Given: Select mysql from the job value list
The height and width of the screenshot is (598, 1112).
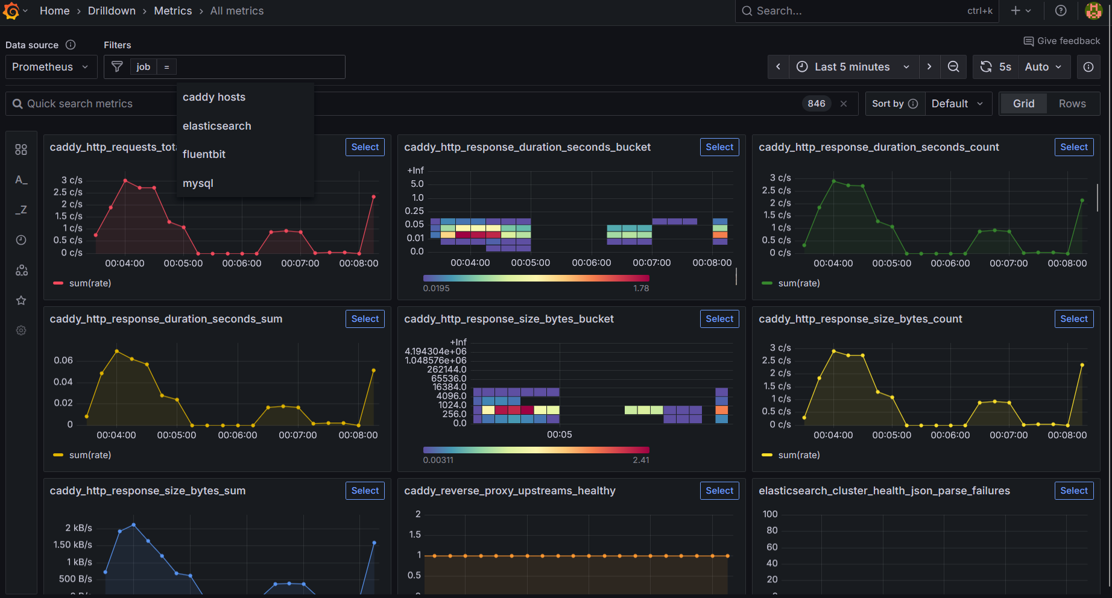Looking at the screenshot, I should coord(198,183).
